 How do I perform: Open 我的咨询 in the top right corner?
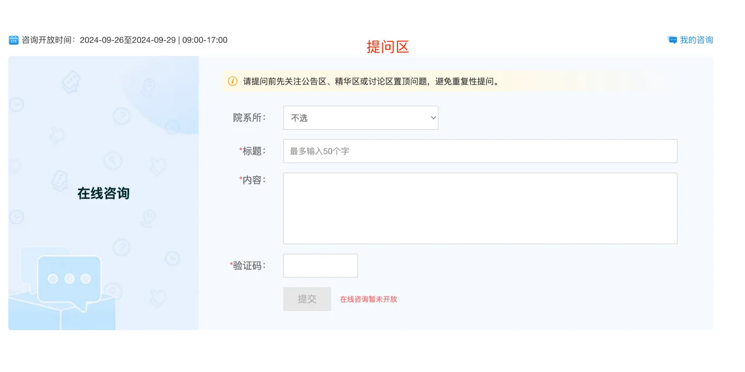pyautogui.click(x=696, y=40)
